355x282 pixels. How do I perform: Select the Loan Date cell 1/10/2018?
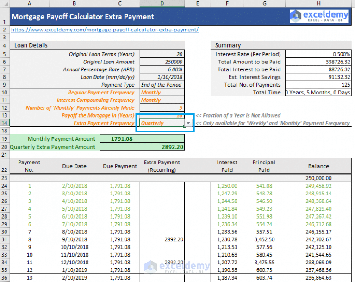(162, 77)
